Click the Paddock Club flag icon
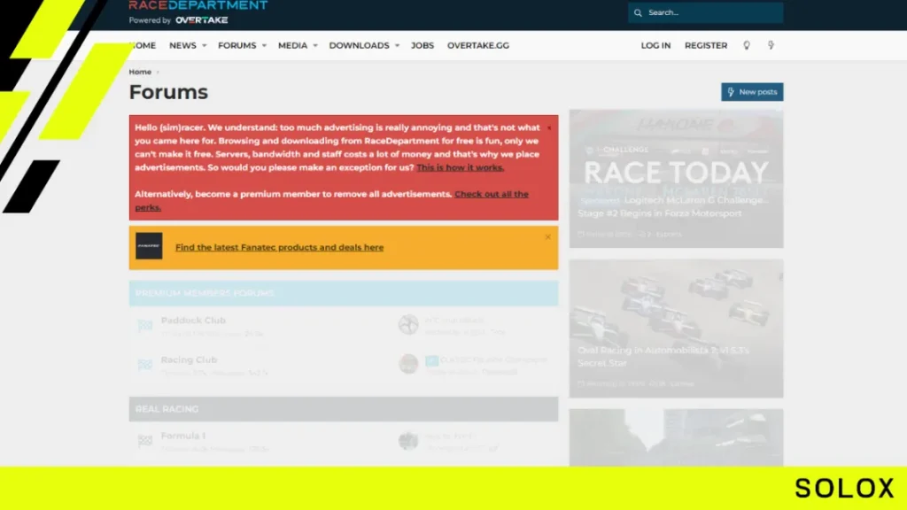Screen dimensions: 907x510 point(144,326)
